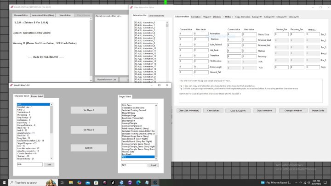
Task: Open Task View on the taskbar
Action: (62, 183)
